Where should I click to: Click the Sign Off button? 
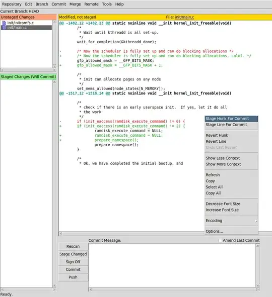(73, 262)
